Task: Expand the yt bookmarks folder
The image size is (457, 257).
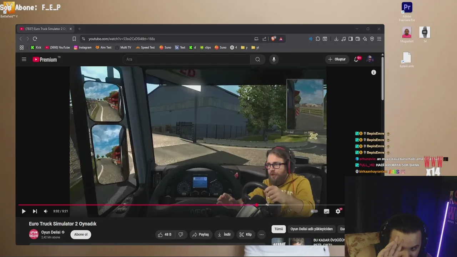Action: [255, 47]
